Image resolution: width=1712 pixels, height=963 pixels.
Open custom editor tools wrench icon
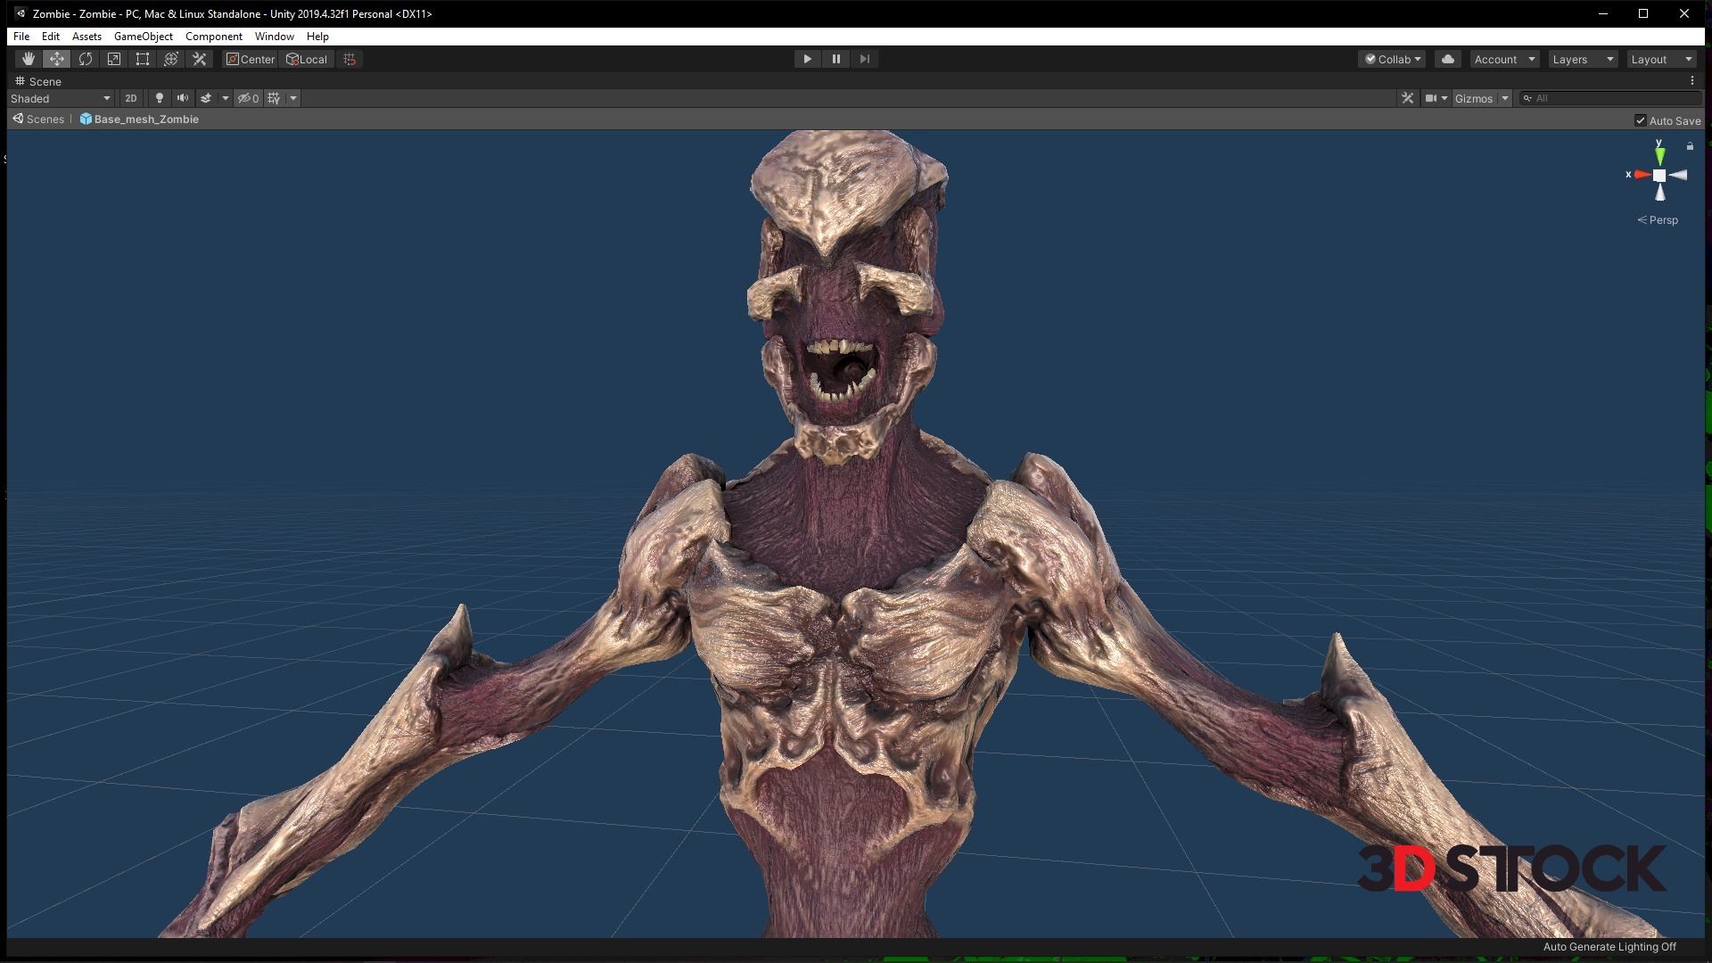pos(200,59)
